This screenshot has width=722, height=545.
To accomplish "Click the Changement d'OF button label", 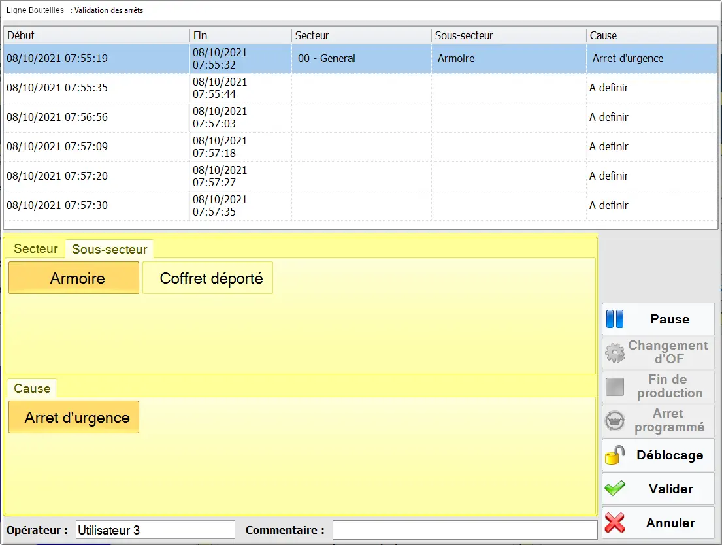I will click(668, 352).
